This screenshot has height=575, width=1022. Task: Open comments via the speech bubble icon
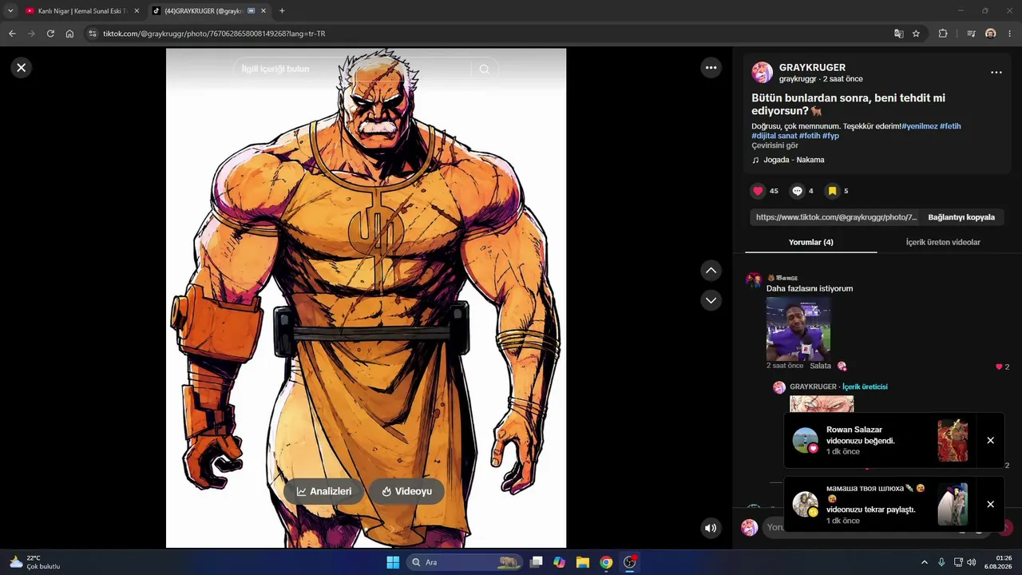pyautogui.click(x=797, y=191)
